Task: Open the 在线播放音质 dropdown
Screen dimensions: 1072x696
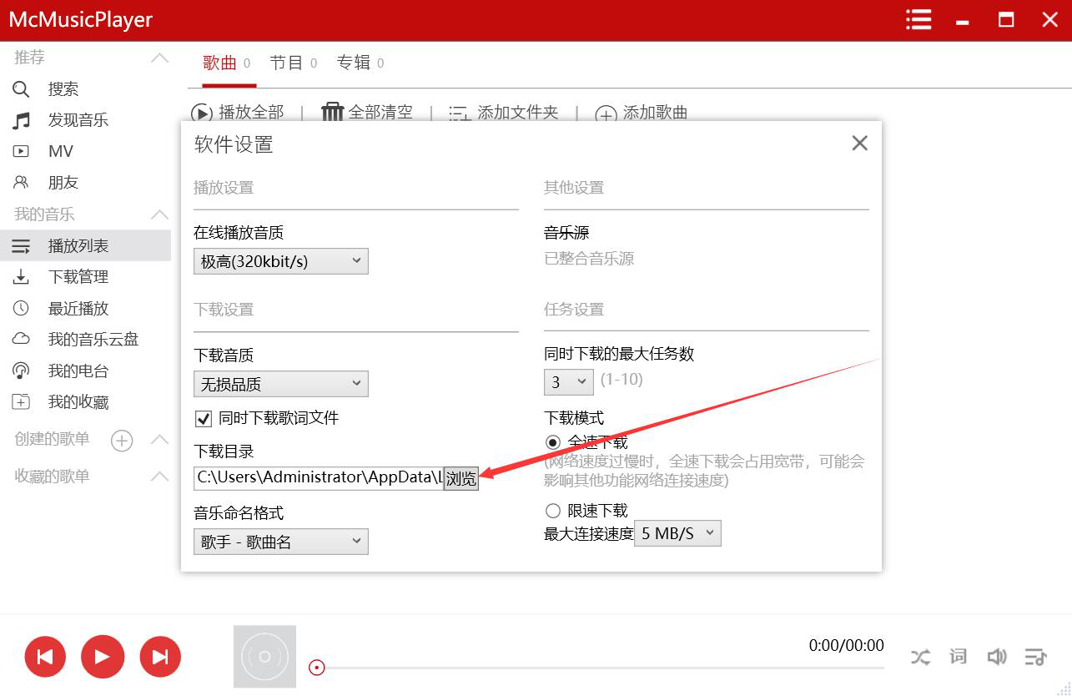Action: tap(281, 261)
